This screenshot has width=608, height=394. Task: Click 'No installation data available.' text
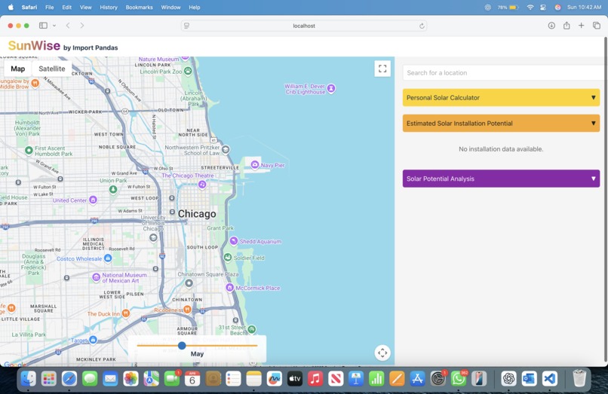click(x=501, y=148)
